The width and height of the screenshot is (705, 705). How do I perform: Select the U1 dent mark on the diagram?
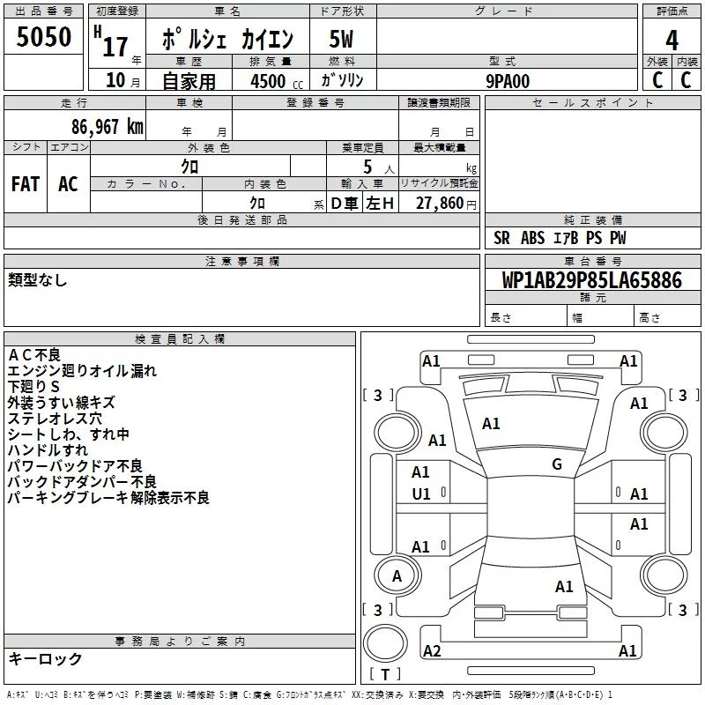coord(421,494)
